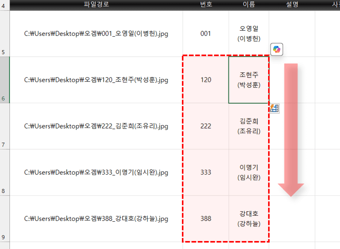Select the number cell showing 001
Screen dimensions: 340x249
206,34
